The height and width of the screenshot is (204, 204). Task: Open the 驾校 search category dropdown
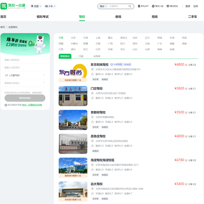[103, 6]
